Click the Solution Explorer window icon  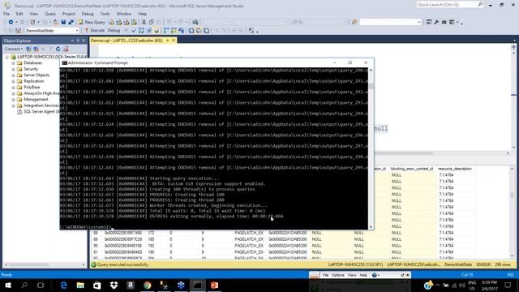coord(429,22)
